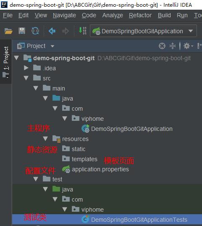Click the DemoSpringBootGitApplicationTests class icon

click(x=86, y=219)
